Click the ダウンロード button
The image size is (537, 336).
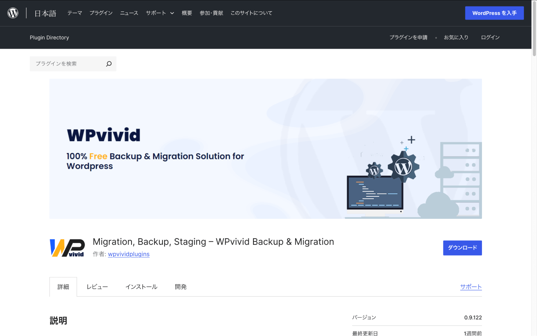(462, 248)
